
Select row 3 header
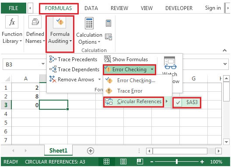click(x=6, y=105)
